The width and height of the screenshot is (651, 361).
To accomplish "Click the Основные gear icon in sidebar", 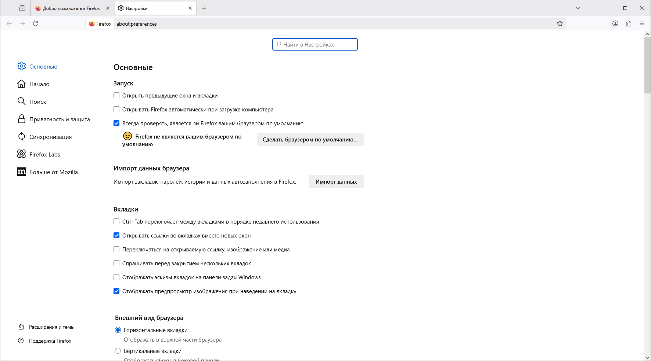I will (x=22, y=66).
